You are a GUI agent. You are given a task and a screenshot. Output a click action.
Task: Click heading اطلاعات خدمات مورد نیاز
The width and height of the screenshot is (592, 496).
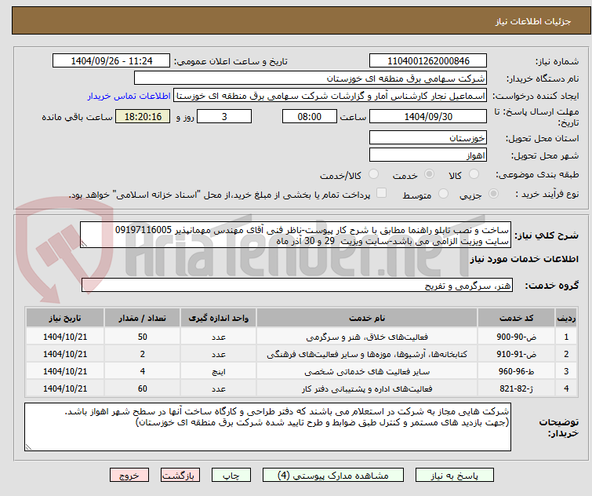[524, 259]
